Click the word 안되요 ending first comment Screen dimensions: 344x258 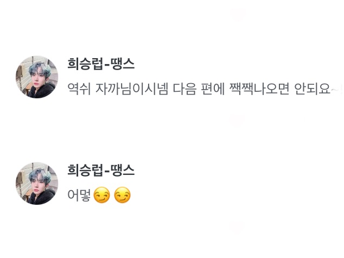(x=312, y=89)
